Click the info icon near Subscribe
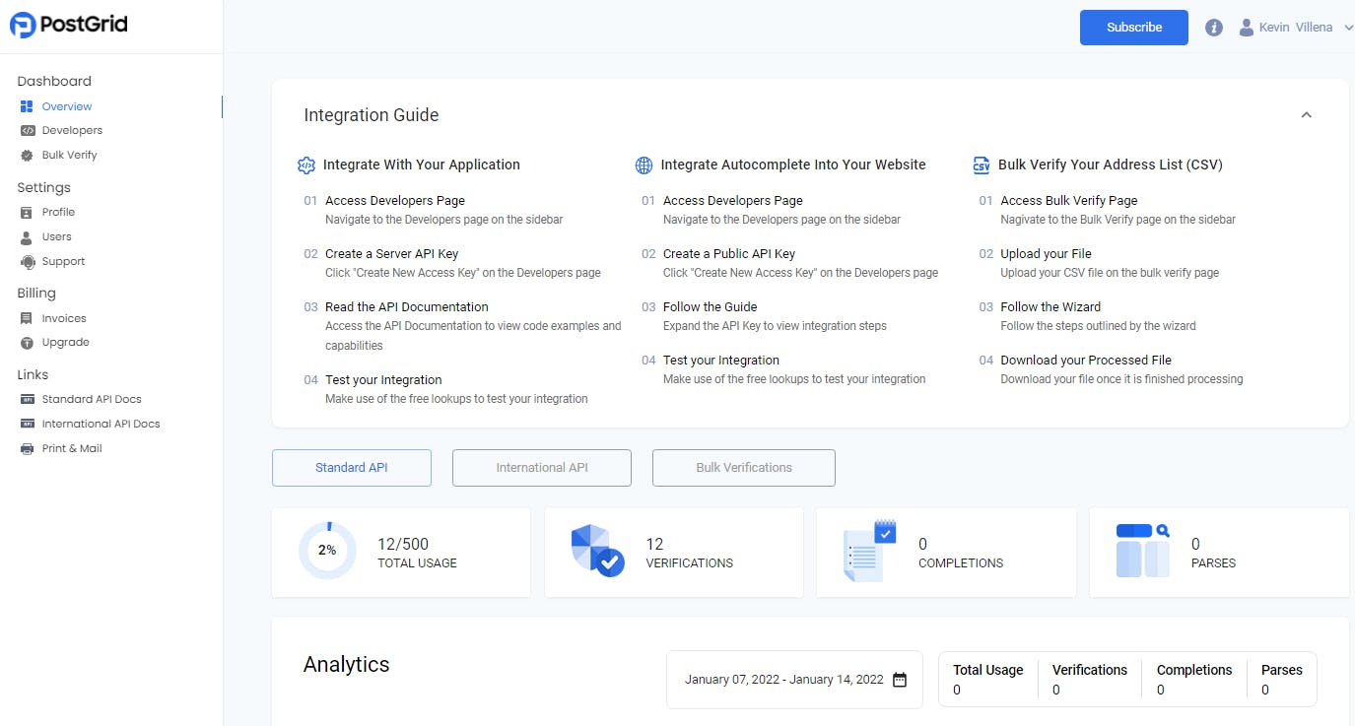1355x726 pixels. pyautogui.click(x=1213, y=28)
